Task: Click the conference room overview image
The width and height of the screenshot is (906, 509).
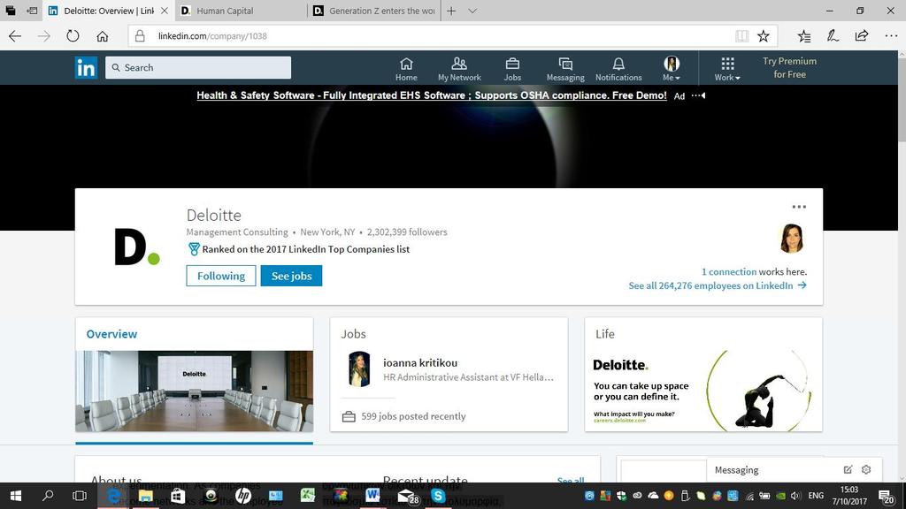Action: pos(194,391)
